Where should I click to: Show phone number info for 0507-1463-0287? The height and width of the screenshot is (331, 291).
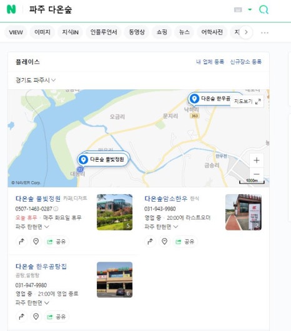tap(56, 209)
